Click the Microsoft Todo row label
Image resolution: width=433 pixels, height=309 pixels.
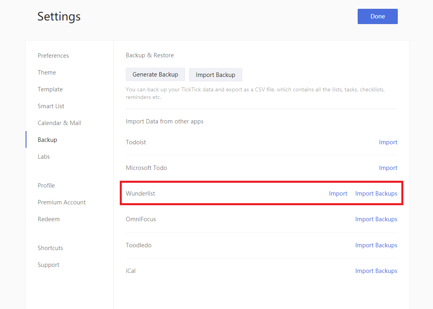[146, 168]
